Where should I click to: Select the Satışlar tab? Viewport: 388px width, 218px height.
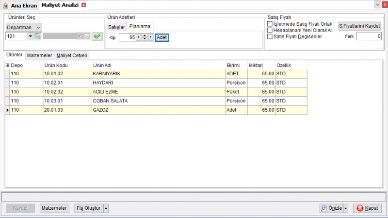(x=116, y=27)
